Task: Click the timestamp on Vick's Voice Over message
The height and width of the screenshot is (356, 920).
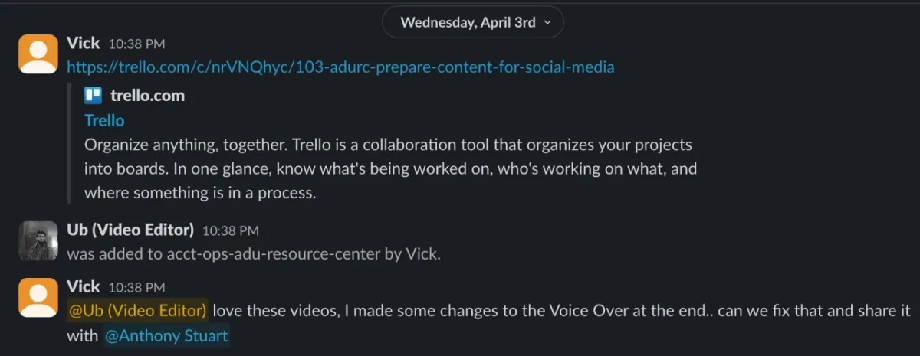Action: [x=136, y=288]
